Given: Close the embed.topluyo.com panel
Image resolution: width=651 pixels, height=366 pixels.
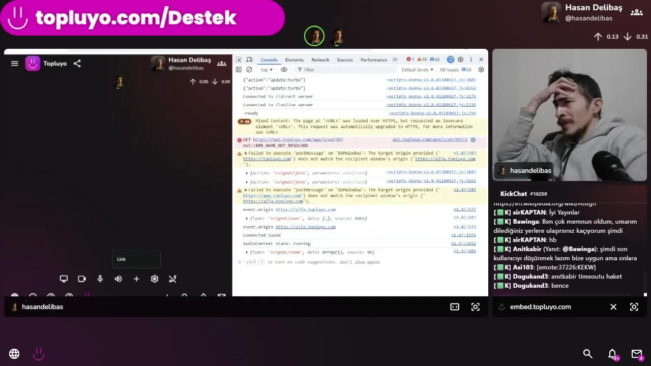Looking at the screenshot, I should (x=613, y=307).
